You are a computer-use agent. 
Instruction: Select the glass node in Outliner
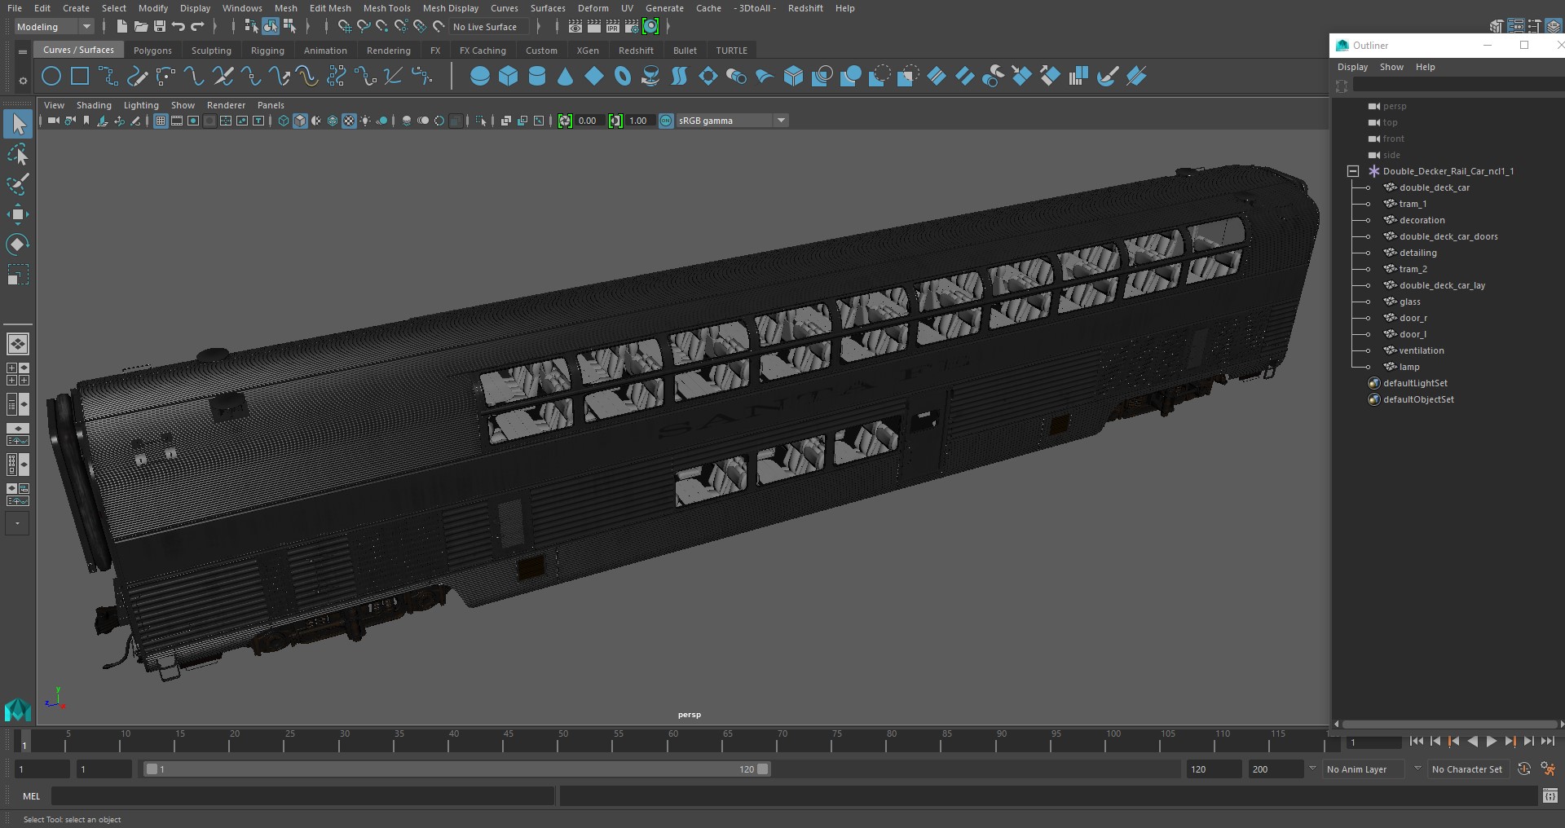pos(1409,302)
